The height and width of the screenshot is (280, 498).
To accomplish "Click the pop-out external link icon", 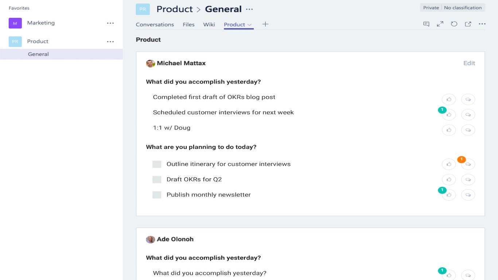I will point(468,24).
